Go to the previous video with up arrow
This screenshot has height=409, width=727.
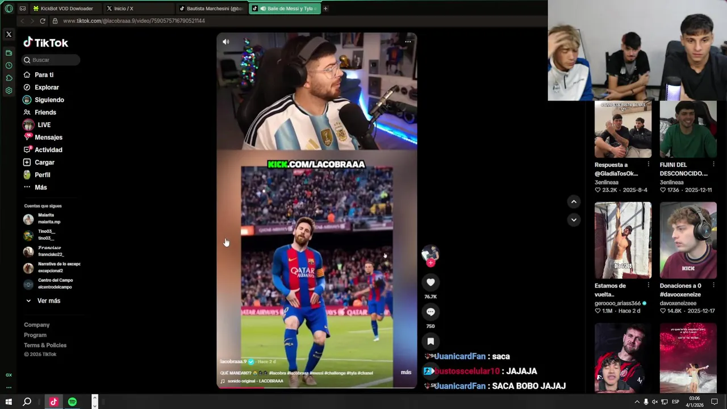point(574,202)
